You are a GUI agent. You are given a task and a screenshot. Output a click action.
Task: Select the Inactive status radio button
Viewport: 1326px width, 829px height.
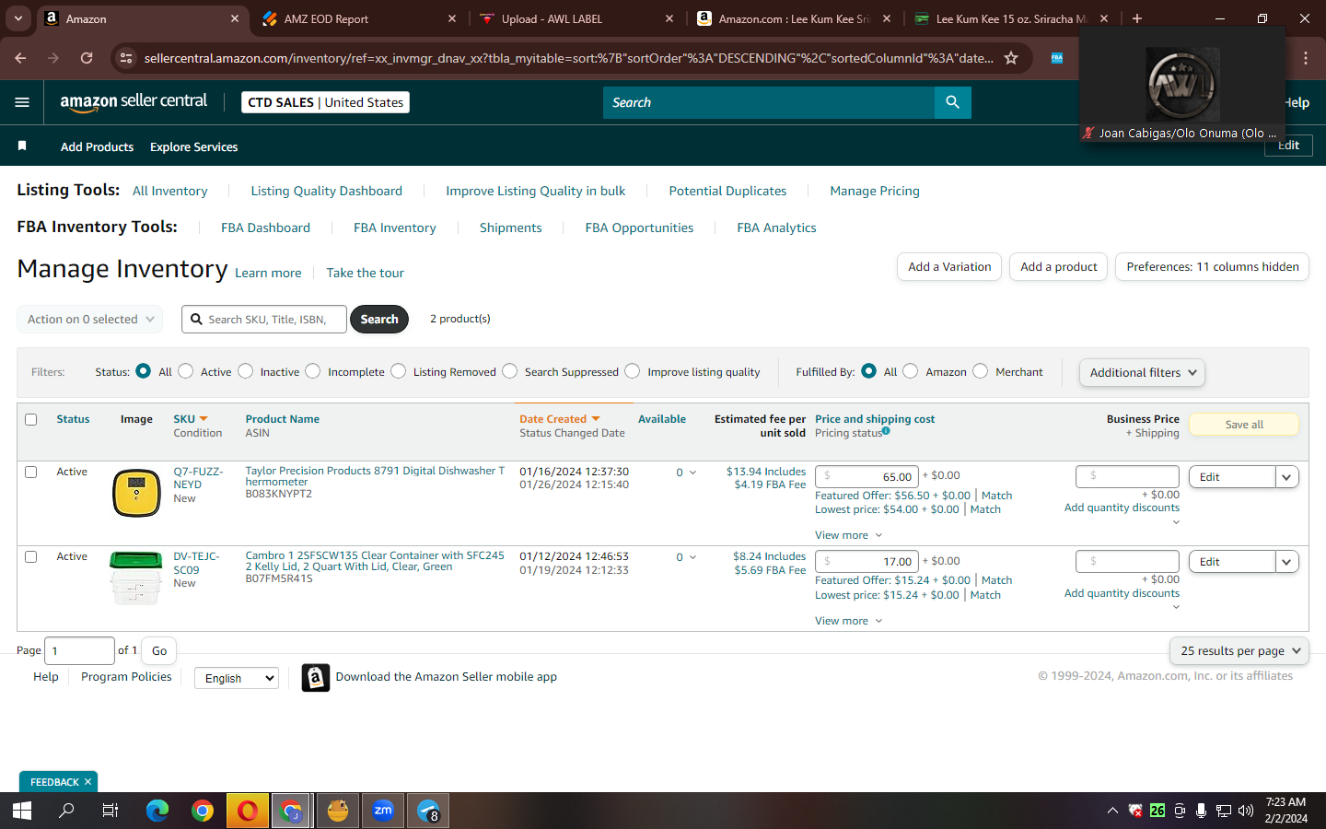click(x=246, y=371)
